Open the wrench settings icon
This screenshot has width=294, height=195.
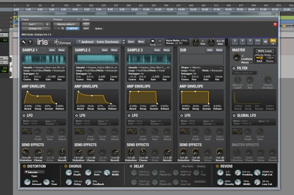pyautogui.click(x=24, y=41)
